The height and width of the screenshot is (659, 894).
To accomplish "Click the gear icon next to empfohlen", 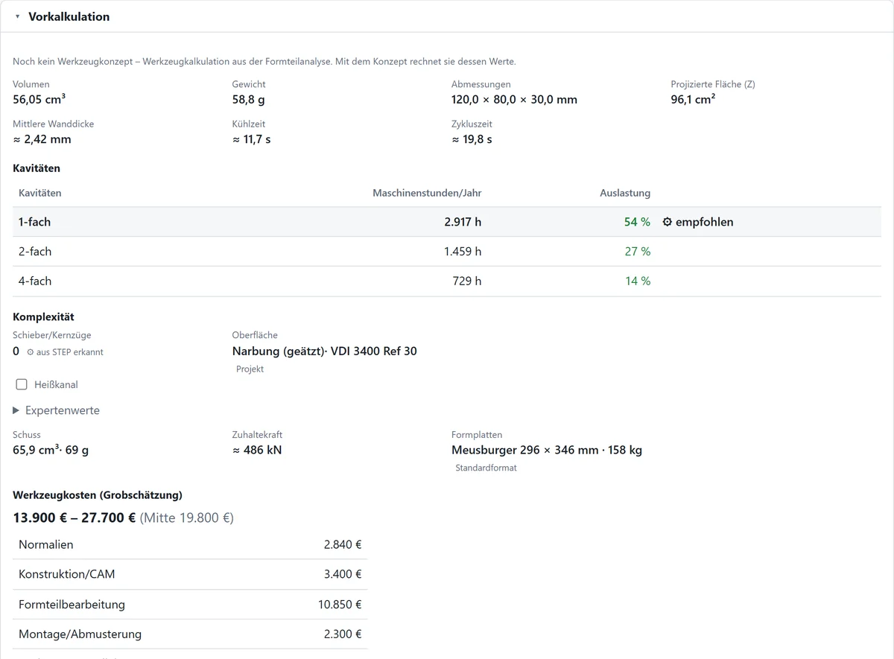I will pyautogui.click(x=667, y=222).
